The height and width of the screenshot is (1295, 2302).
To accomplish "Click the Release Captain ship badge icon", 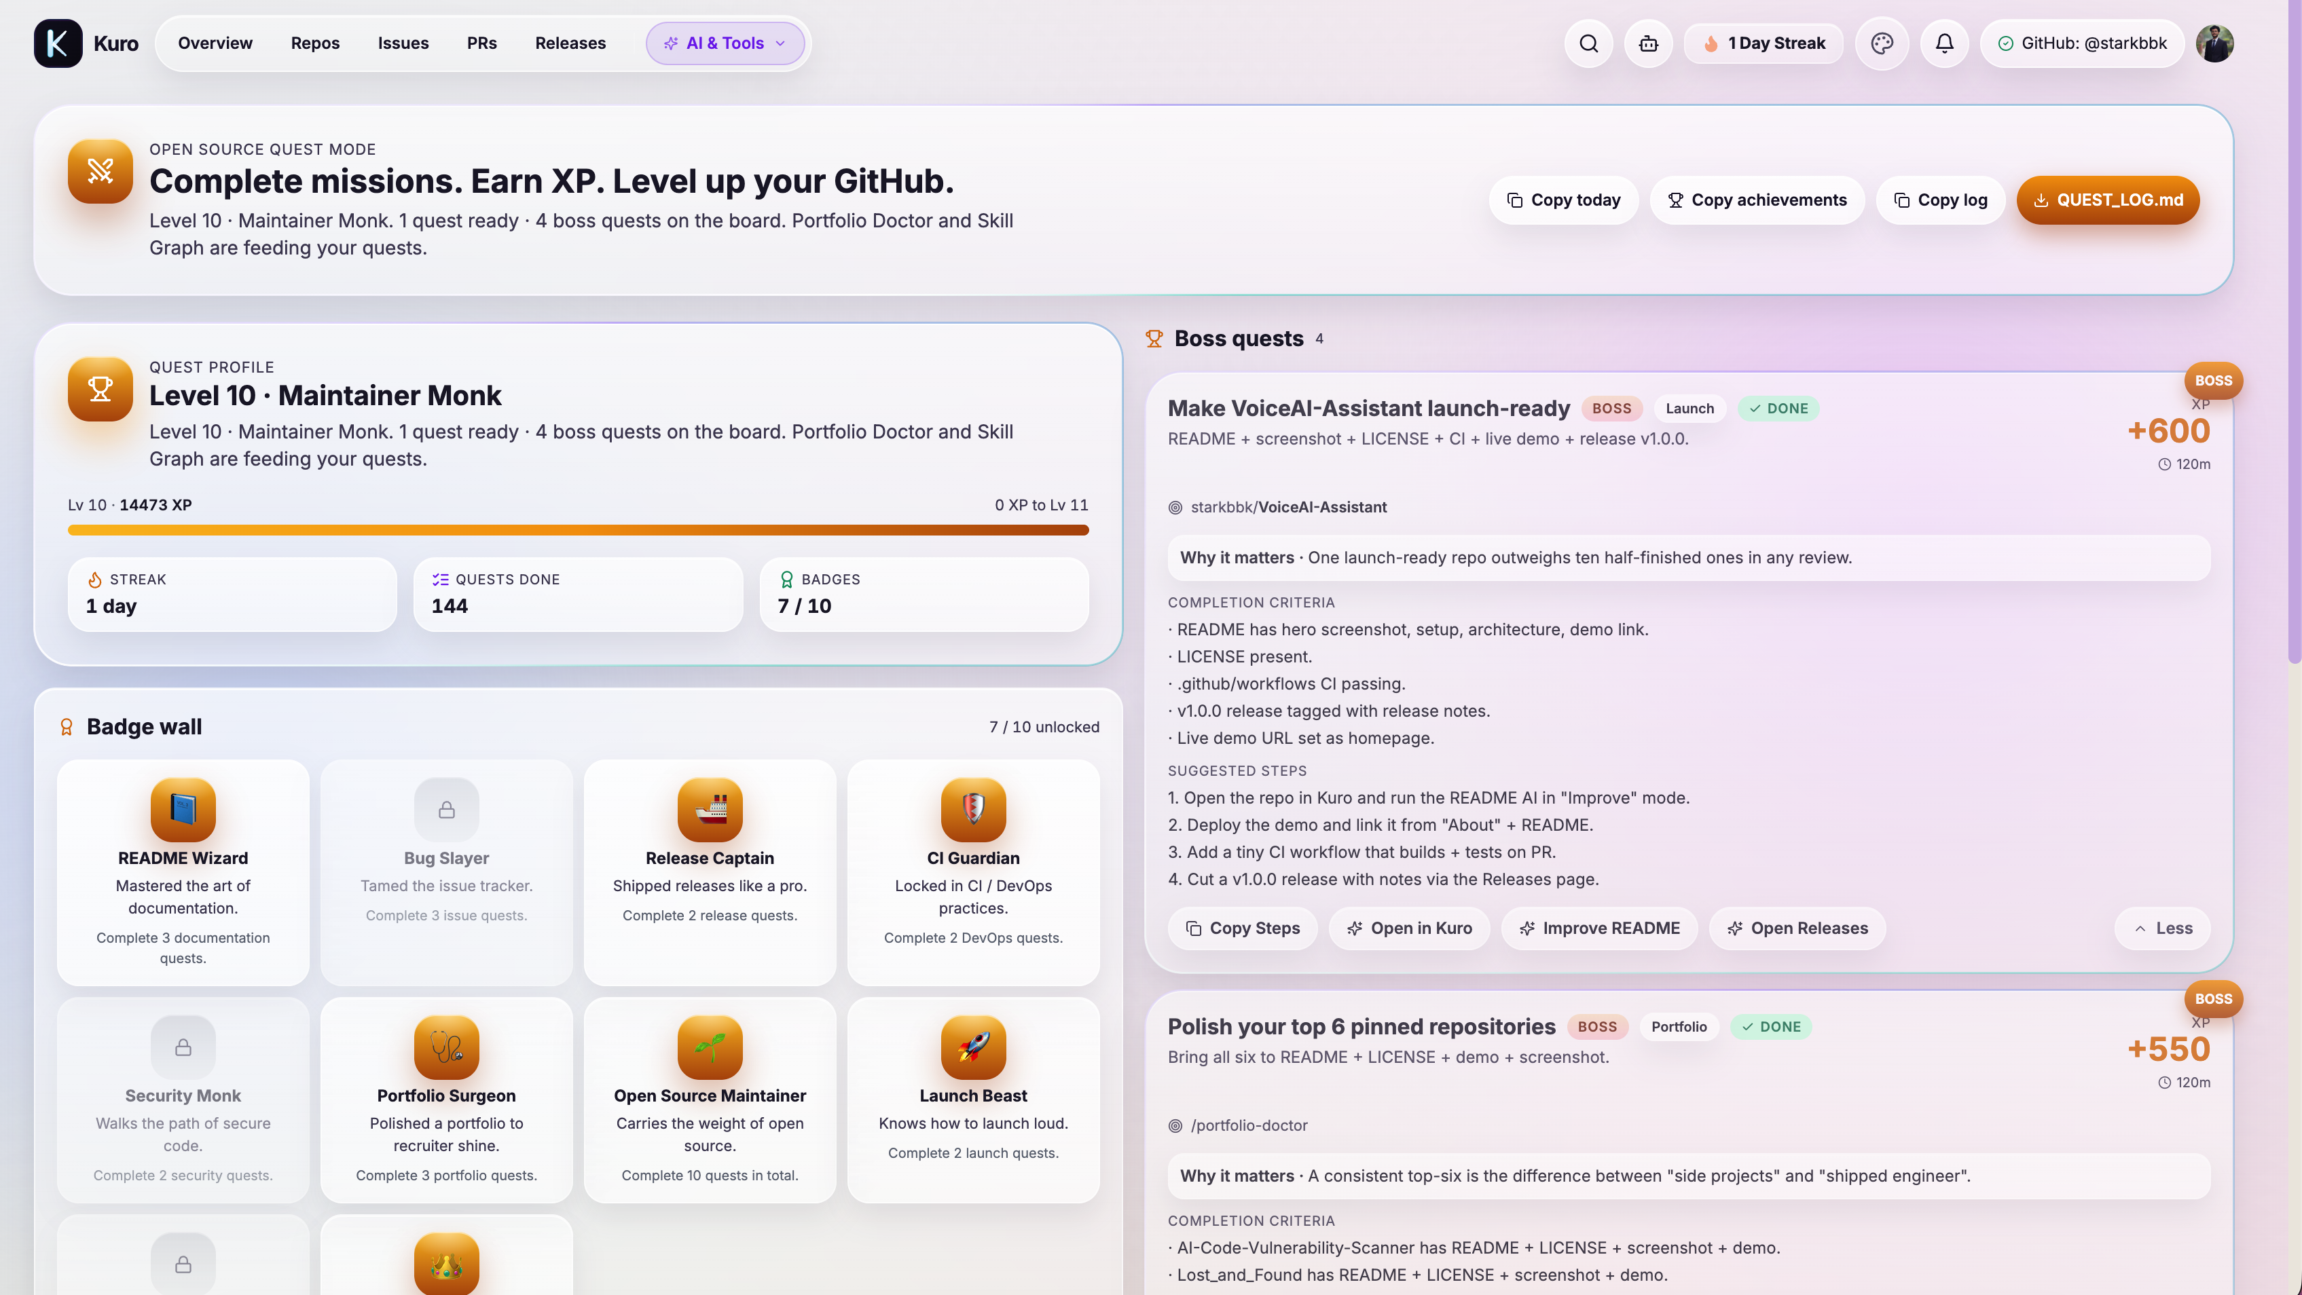I will click(710, 810).
